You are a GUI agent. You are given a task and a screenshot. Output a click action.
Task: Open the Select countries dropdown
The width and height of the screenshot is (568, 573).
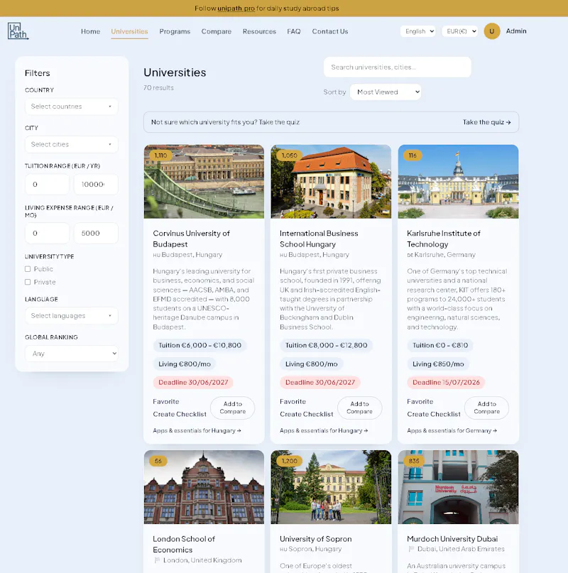[72, 107]
